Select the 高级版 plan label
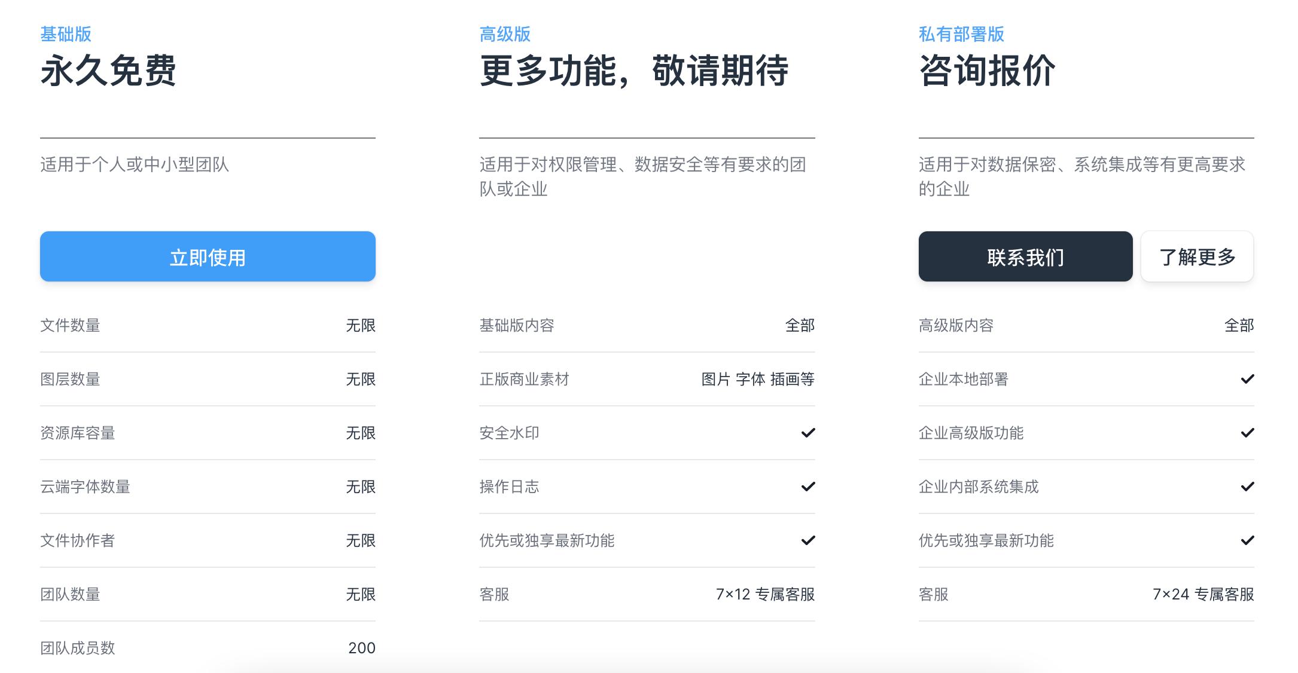The width and height of the screenshot is (1298, 673). 505,34
